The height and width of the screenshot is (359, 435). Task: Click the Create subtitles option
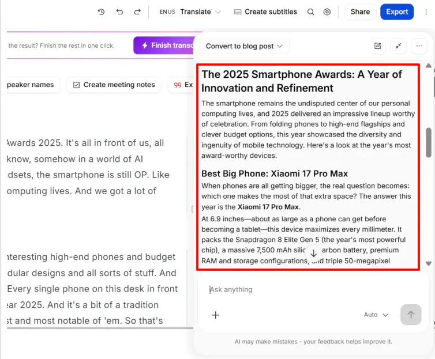[265, 12]
